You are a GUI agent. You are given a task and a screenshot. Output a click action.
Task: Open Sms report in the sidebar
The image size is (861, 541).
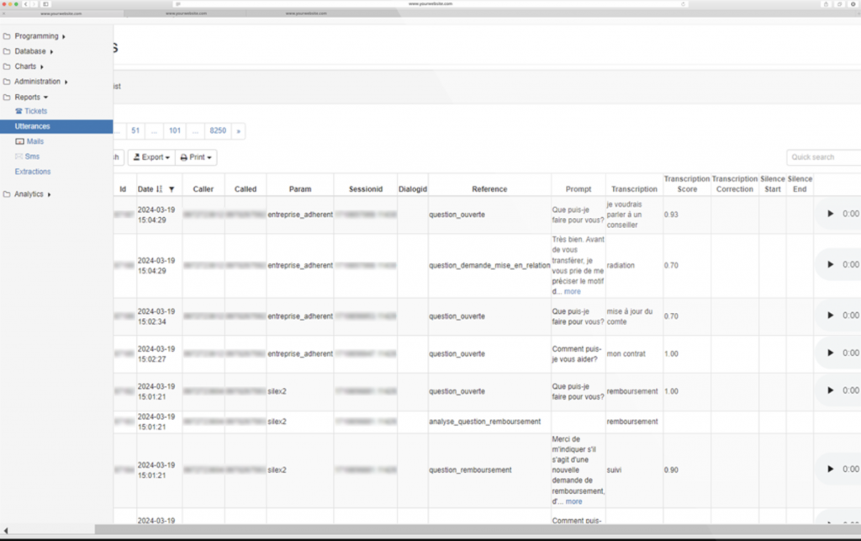click(28, 156)
